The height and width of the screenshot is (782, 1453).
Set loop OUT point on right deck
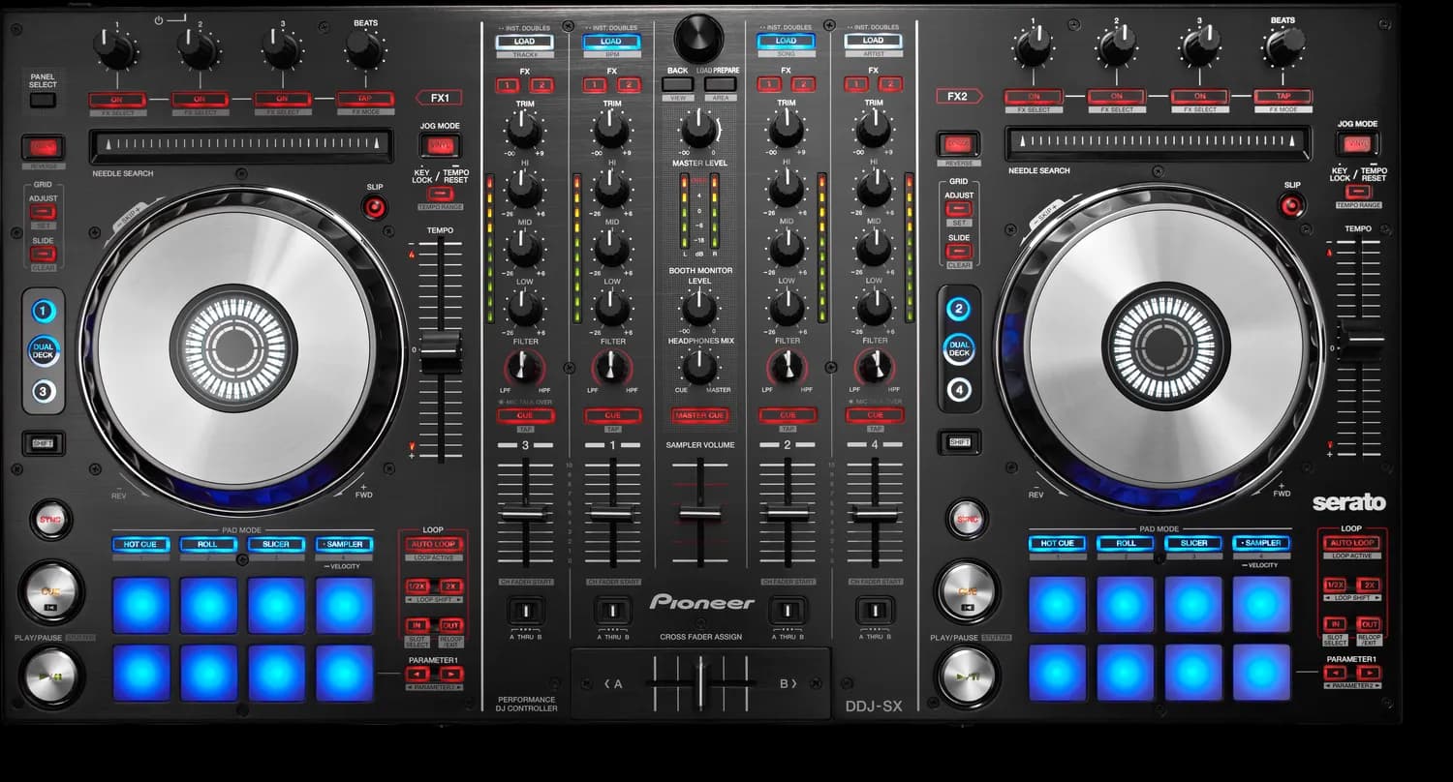coord(1368,625)
